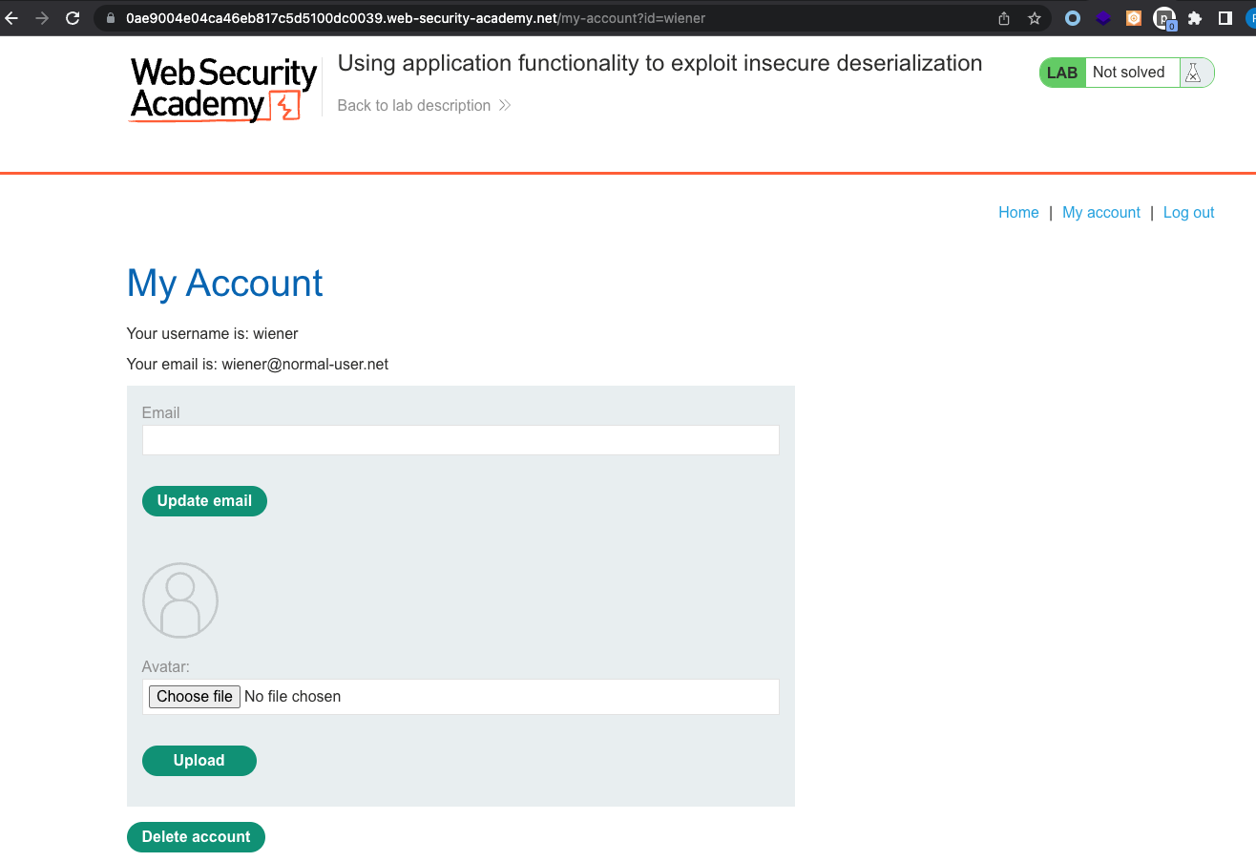1256x862 pixels.
Task: Go to Home in the navigation
Action: [x=1018, y=213]
